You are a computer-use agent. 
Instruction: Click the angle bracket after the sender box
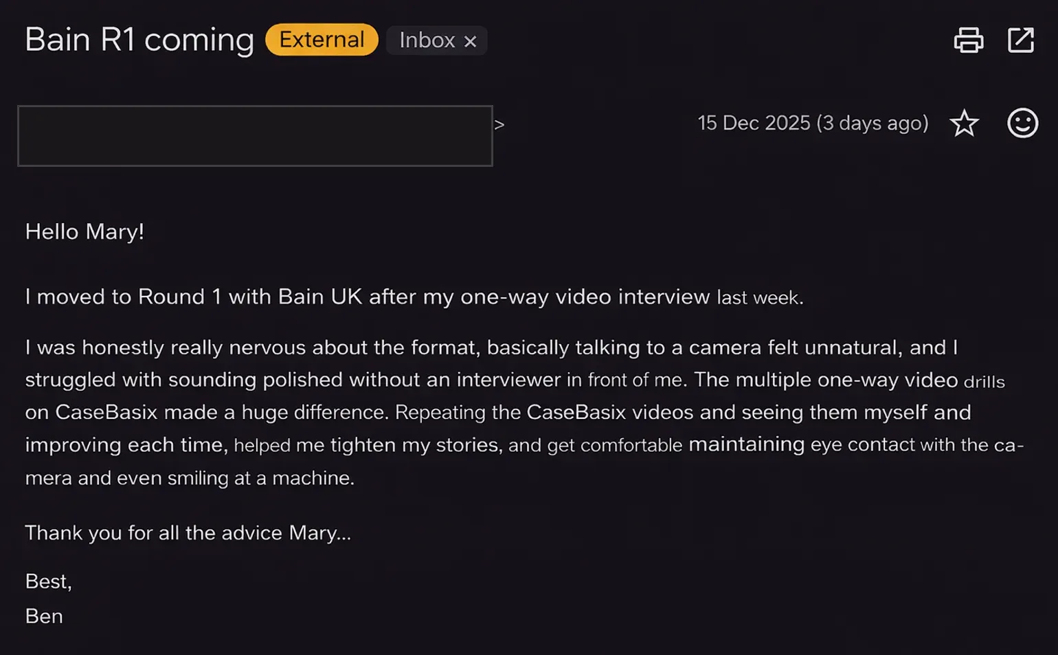click(499, 125)
